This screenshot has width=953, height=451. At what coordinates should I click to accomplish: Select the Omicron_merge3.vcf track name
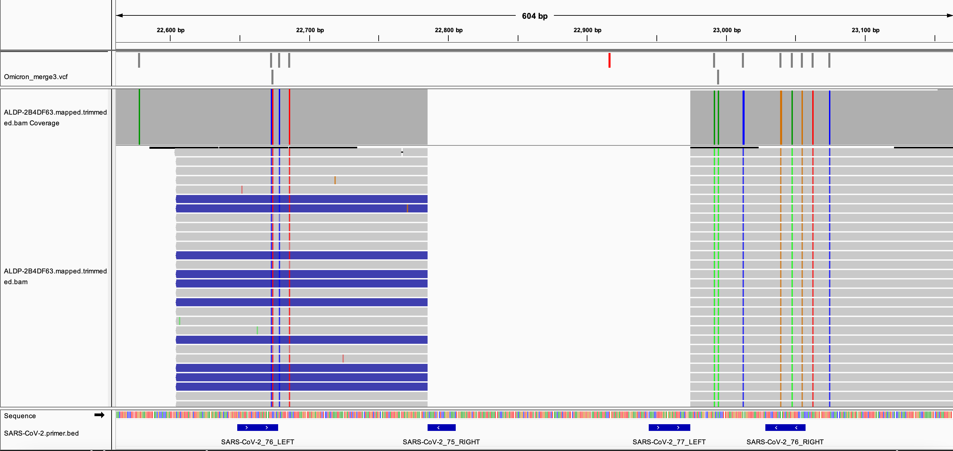[x=36, y=77]
